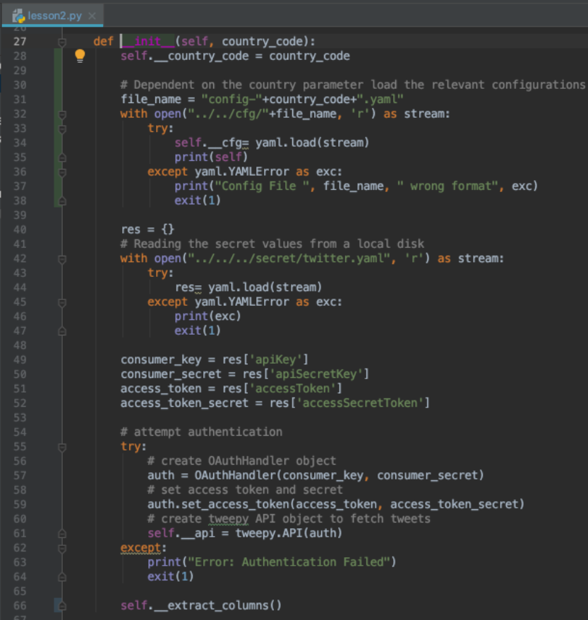Screen dimensions: 588x620
Task: Click the self.__extract_columns() call
Action: (201, 605)
